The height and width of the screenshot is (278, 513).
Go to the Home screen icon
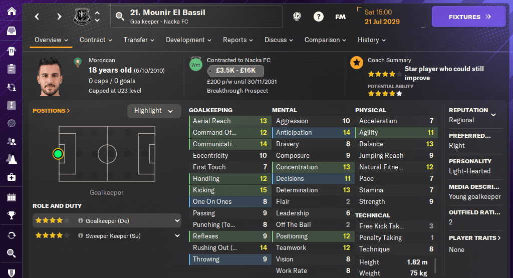[11, 11]
